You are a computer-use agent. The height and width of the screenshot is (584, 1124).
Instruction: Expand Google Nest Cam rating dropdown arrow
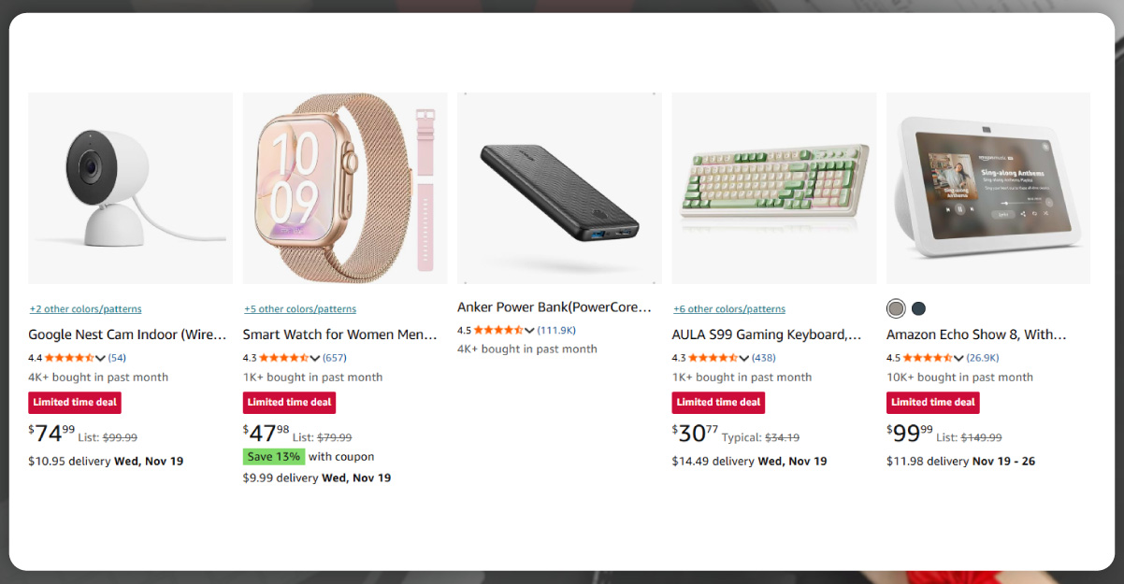click(x=101, y=358)
